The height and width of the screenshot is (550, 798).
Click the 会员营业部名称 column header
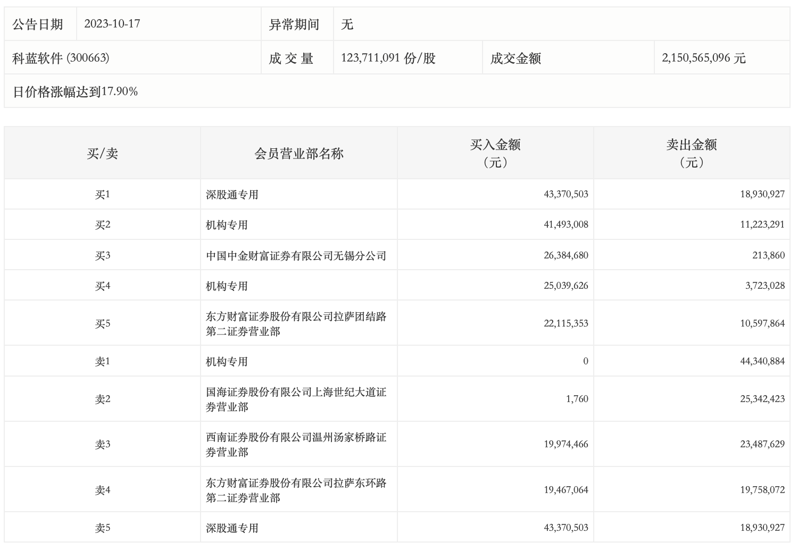[299, 153]
